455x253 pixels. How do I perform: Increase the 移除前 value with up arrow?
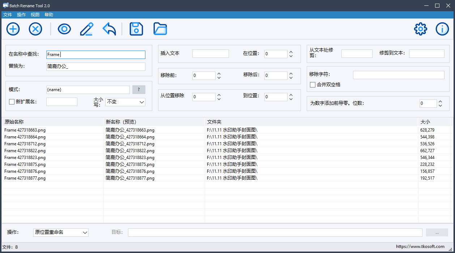tap(219, 74)
